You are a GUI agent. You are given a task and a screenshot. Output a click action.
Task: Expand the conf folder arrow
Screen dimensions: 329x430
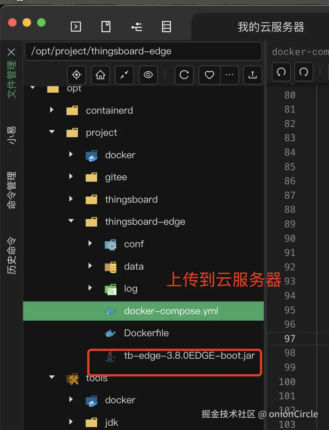pyautogui.click(x=90, y=243)
